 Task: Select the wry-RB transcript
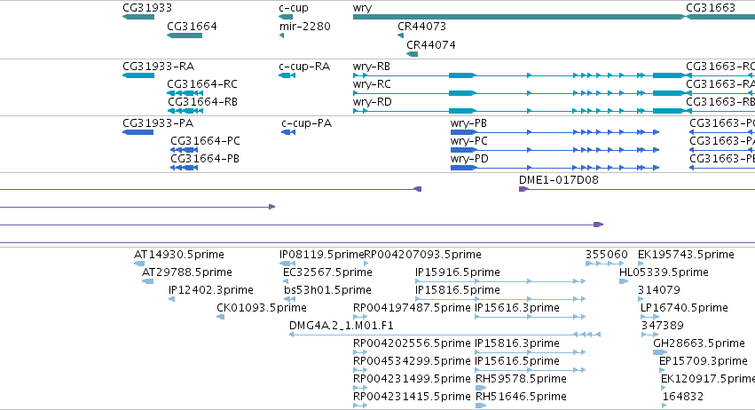point(520,75)
